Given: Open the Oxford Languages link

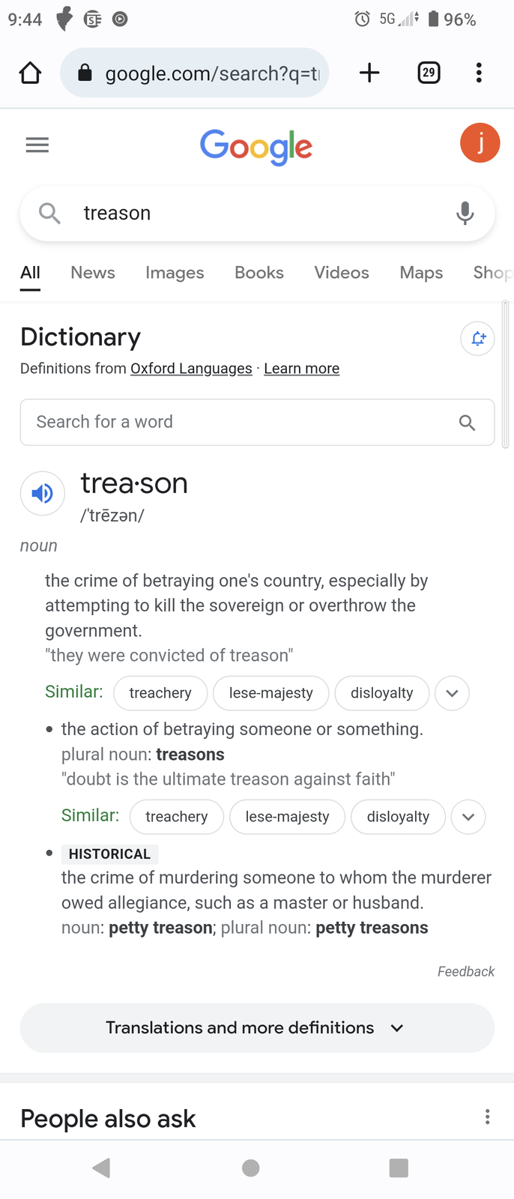Looking at the screenshot, I should coord(191,369).
